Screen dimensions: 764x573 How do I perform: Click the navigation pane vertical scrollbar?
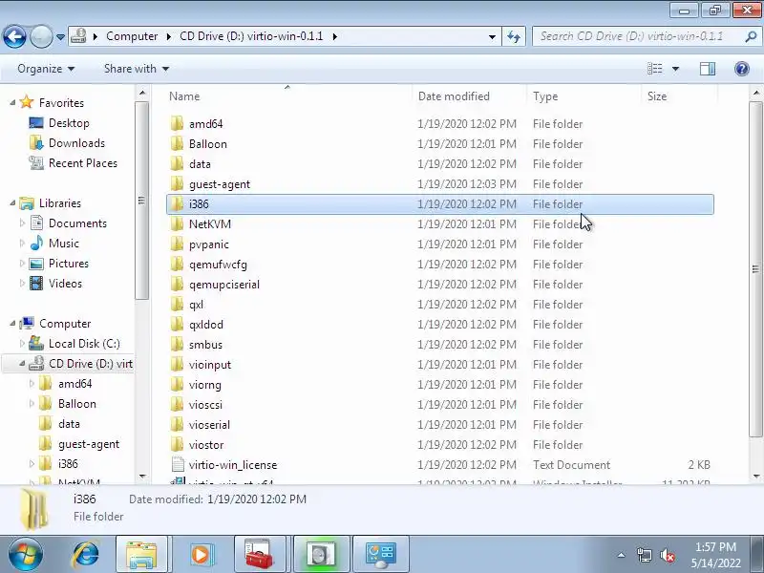tap(141, 201)
